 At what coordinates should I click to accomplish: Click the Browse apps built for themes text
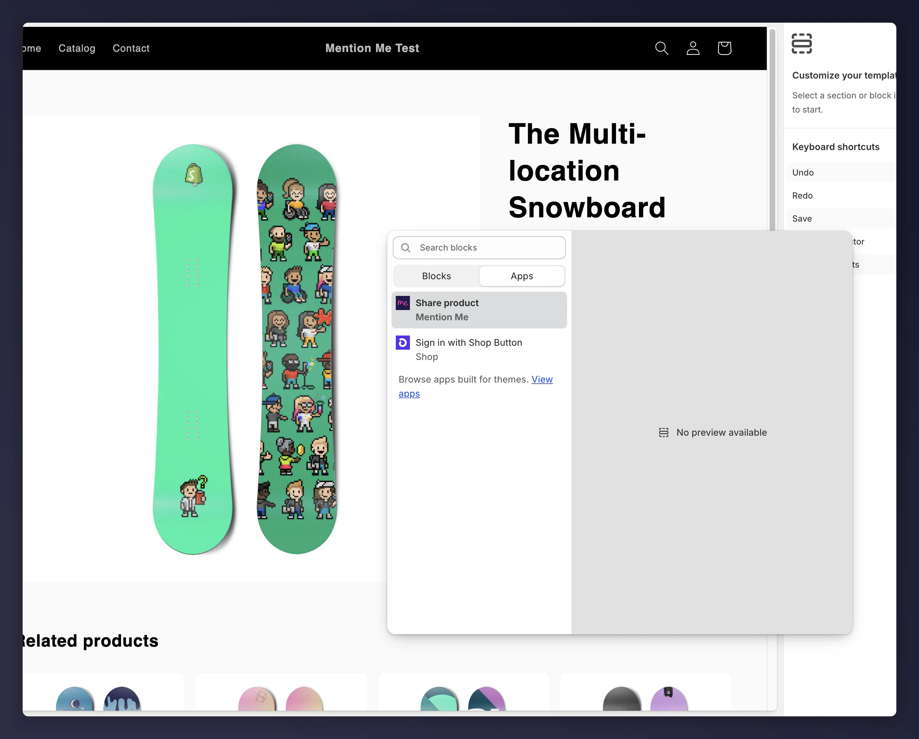(463, 379)
